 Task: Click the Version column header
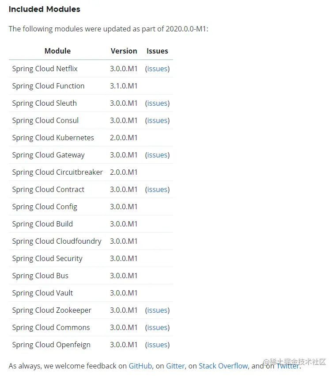pyautogui.click(x=124, y=51)
